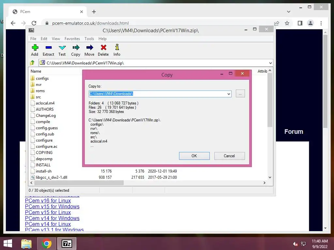Select the configure.ac file
This screenshot has width=334, height=250.
pyautogui.click(x=44, y=146)
